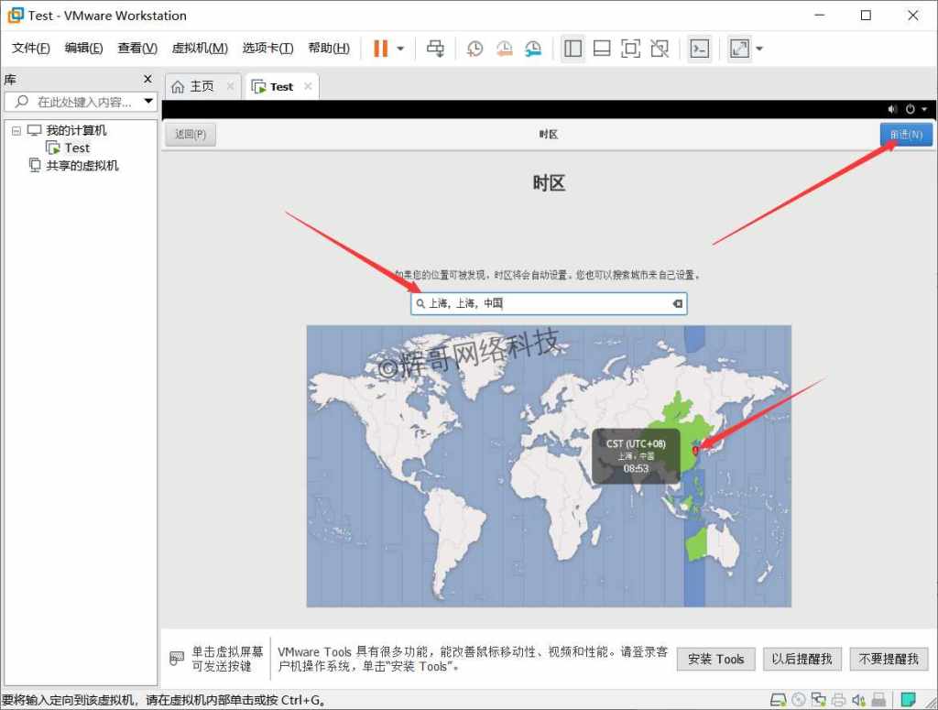Image resolution: width=938 pixels, height=710 pixels.
Task: Click the stretch guest display icon
Action: (x=739, y=49)
